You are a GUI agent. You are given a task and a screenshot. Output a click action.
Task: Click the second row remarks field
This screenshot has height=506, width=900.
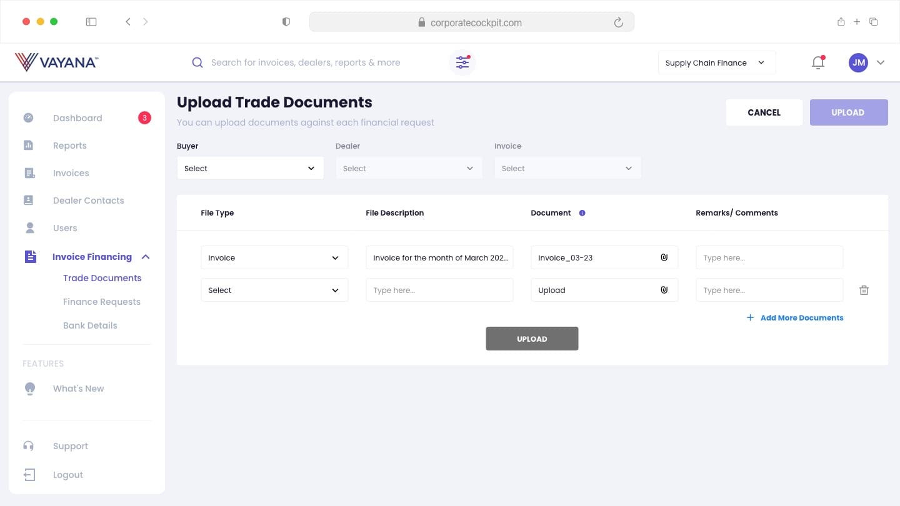pos(769,290)
